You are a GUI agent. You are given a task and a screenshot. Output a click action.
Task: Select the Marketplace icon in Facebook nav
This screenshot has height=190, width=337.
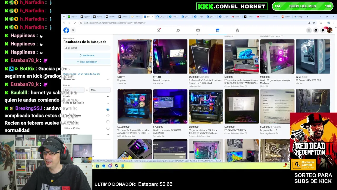(x=218, y=30)
